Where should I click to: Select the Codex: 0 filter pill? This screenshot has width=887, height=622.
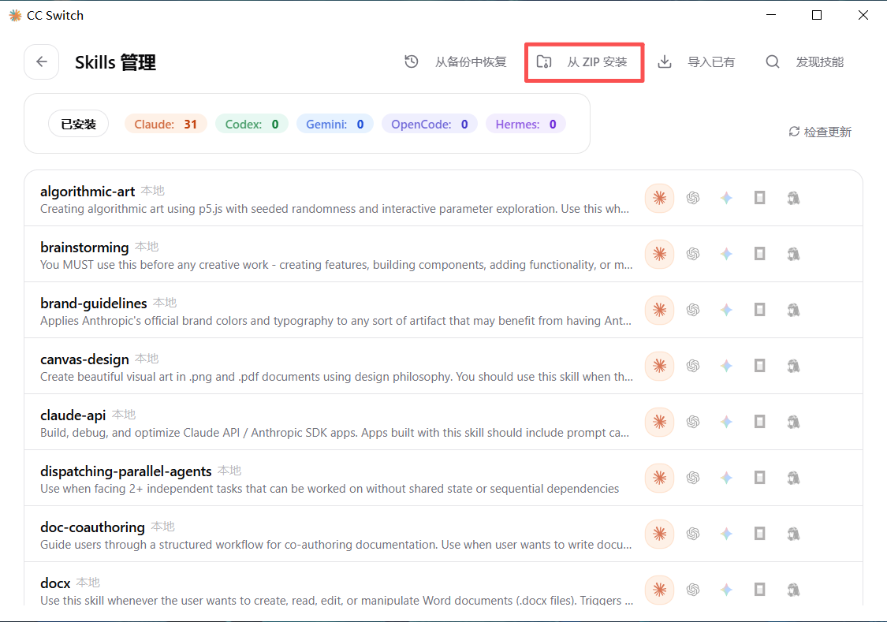[252, 124]
